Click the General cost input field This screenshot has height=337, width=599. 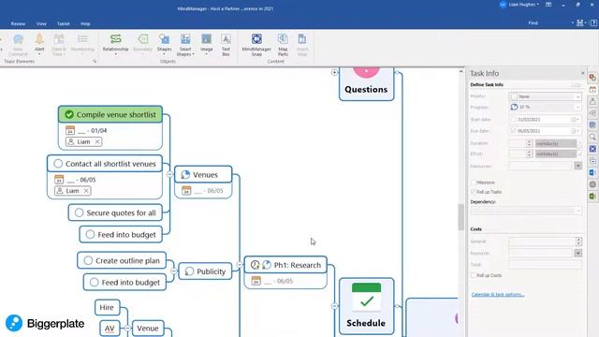542,242
